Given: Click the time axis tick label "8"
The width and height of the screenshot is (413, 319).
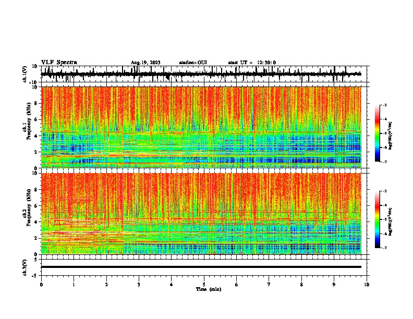Looking at the screenshot, I should [x=301, y=285].
